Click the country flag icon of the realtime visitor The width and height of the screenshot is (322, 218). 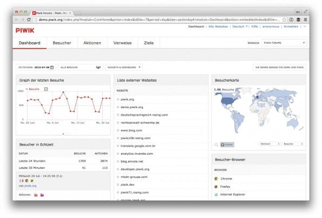coord(21,181)
